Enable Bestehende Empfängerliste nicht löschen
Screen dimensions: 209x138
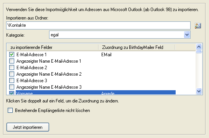click(x=10, y=110)
